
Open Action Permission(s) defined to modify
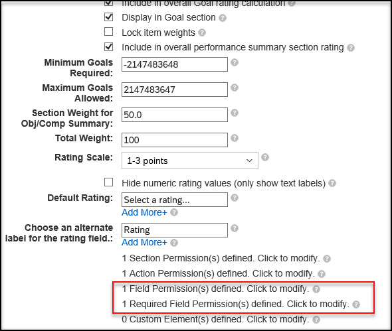218,273
